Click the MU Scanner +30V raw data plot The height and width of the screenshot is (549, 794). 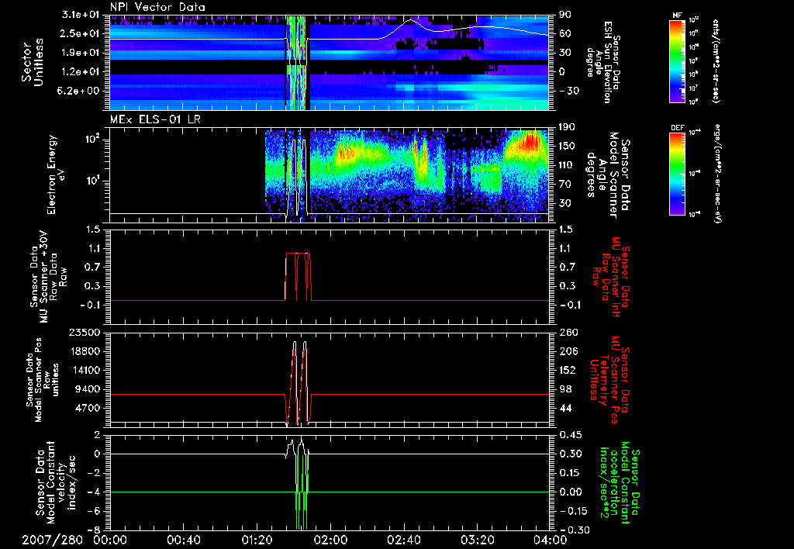pyautogui.click(x=329, y=277)
